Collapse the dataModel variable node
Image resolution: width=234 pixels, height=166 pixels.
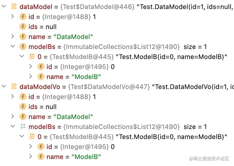pyautogui.click(x=4, y=7)
